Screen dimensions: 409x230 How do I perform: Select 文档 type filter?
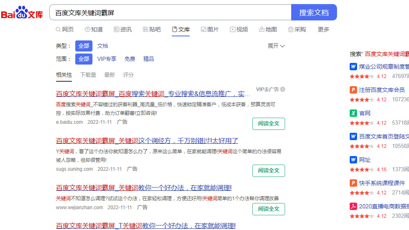(103, 46)
